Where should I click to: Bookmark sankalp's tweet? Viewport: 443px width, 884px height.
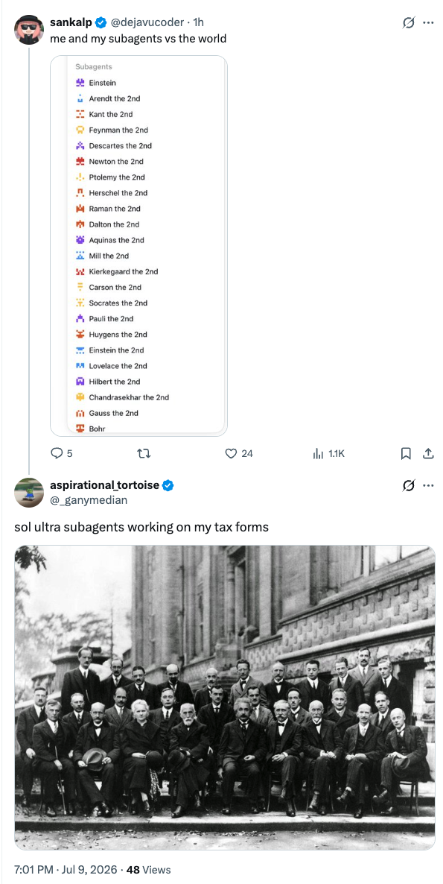[406, 453]
